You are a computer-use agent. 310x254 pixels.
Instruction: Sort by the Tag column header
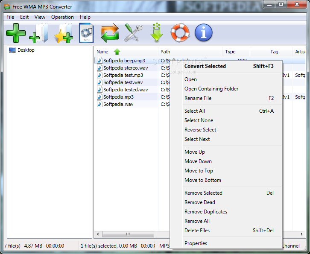[271, 52]
